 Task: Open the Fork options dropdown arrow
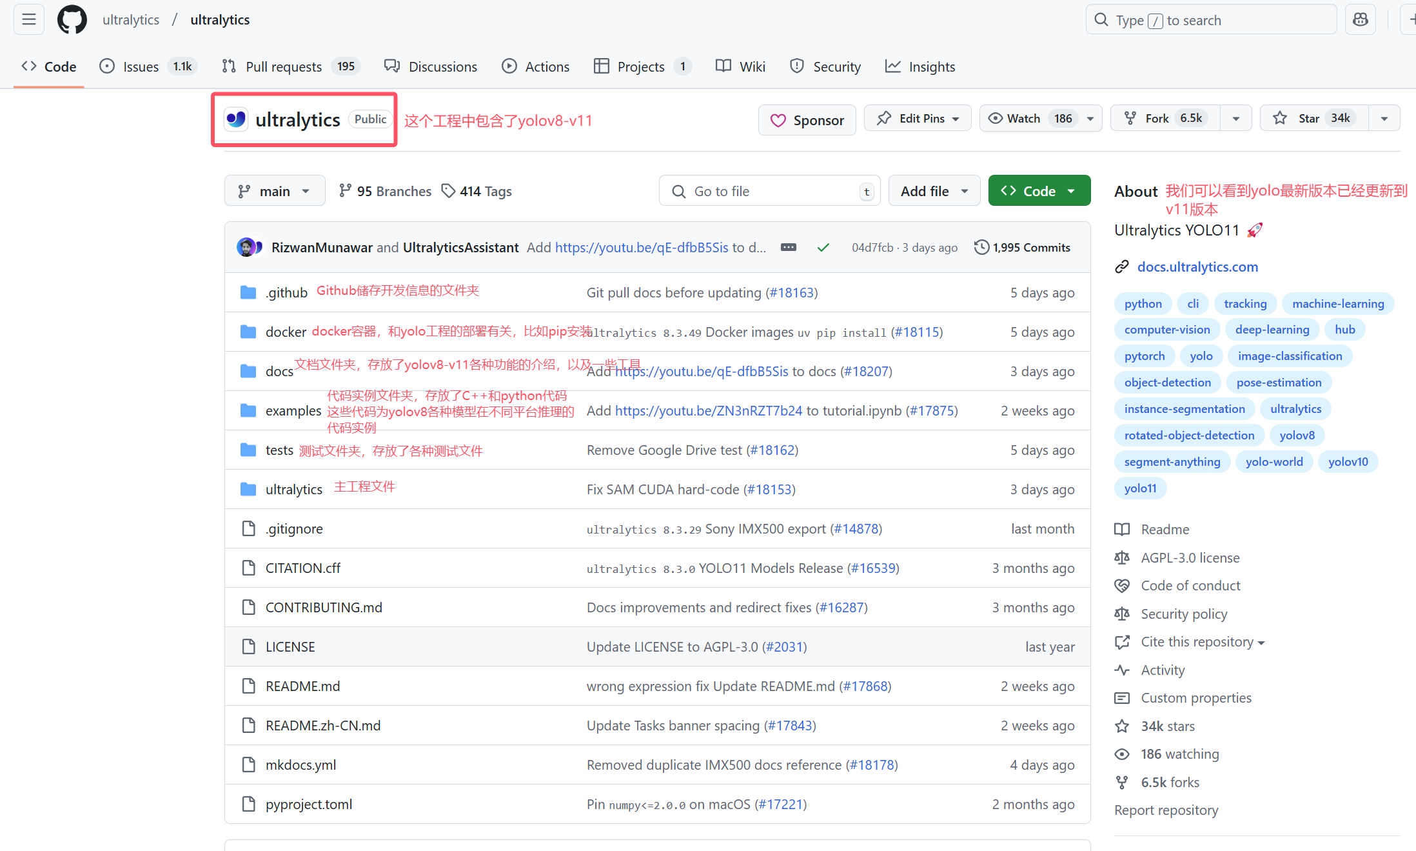click(1236, 118)
